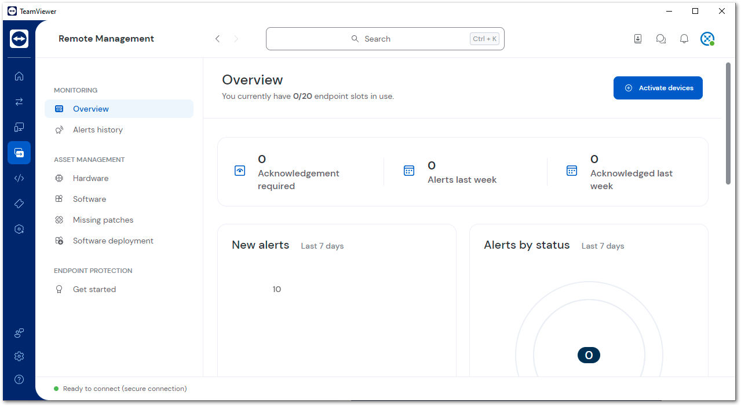Open the Help icon at the sidebar bottom
This screenshot has height=406, width=741.
(19, 379)
